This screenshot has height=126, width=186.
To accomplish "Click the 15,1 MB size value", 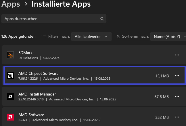I will click(162, 76).
